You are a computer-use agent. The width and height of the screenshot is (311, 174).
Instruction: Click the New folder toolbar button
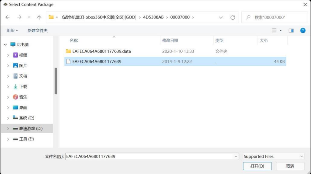pos(37,30)
